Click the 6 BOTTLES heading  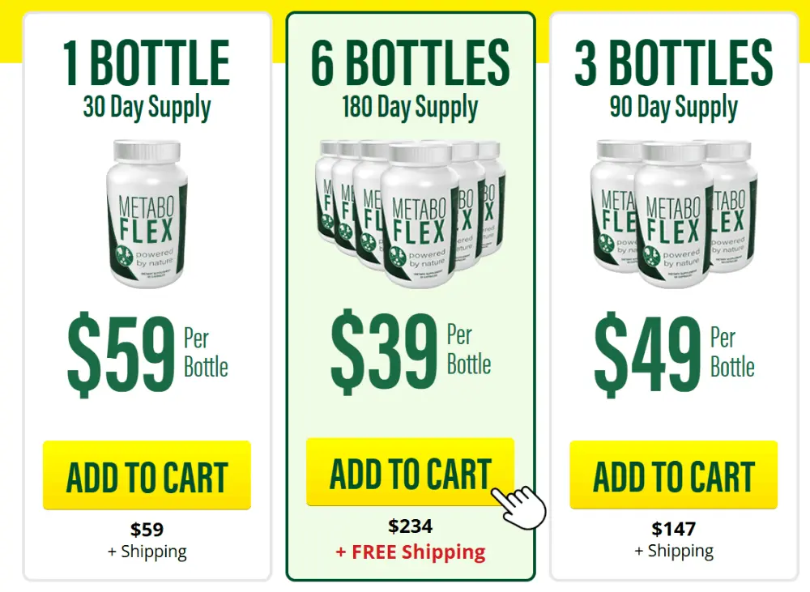(x=410, y=63)
